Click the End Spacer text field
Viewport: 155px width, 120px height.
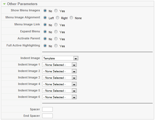[47, 116]
